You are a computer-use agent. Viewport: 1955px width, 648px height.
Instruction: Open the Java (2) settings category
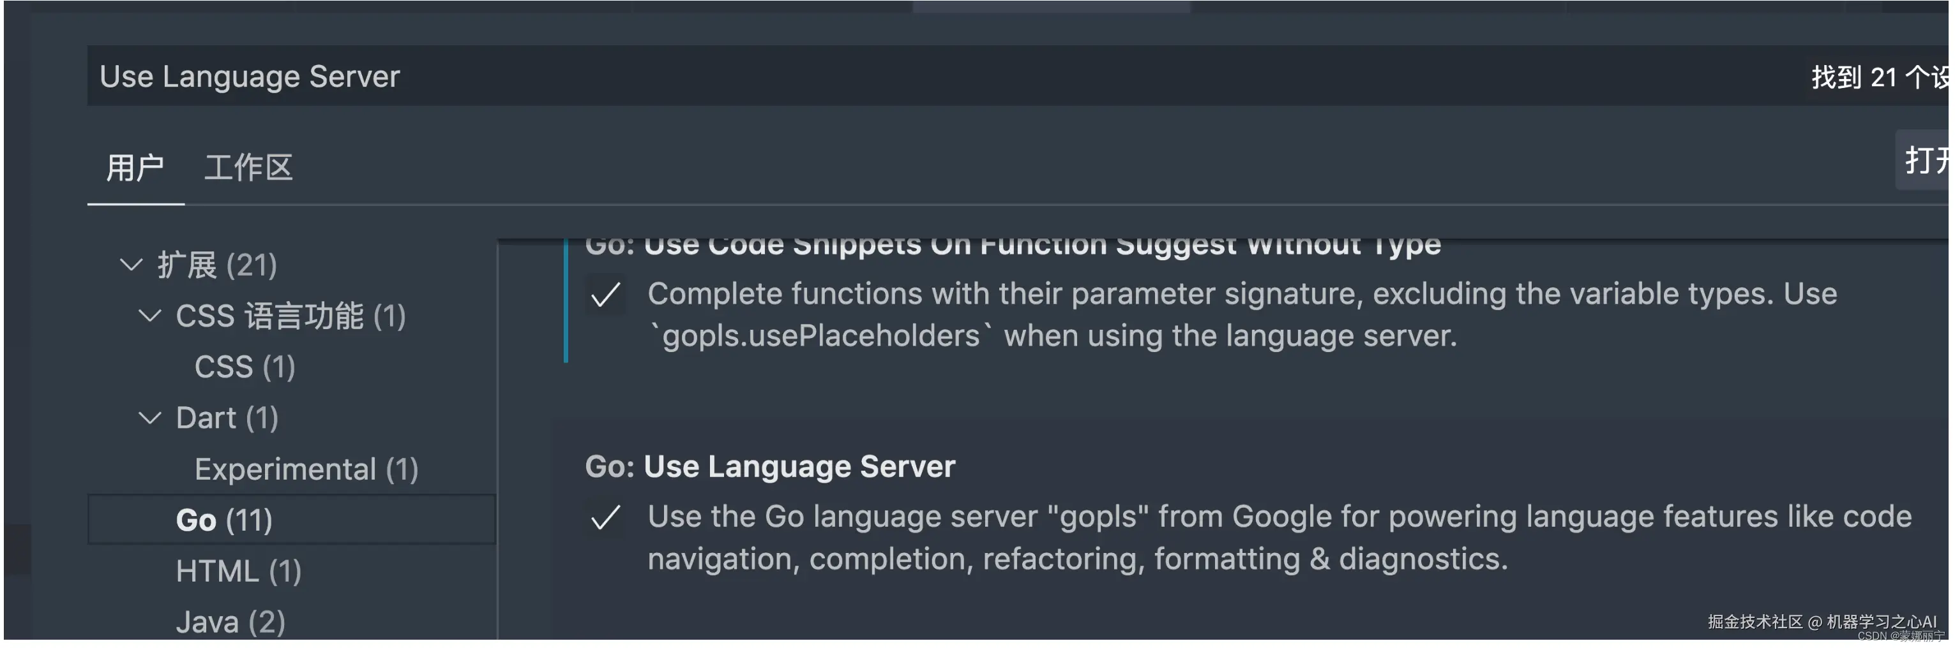coord(230,622)
